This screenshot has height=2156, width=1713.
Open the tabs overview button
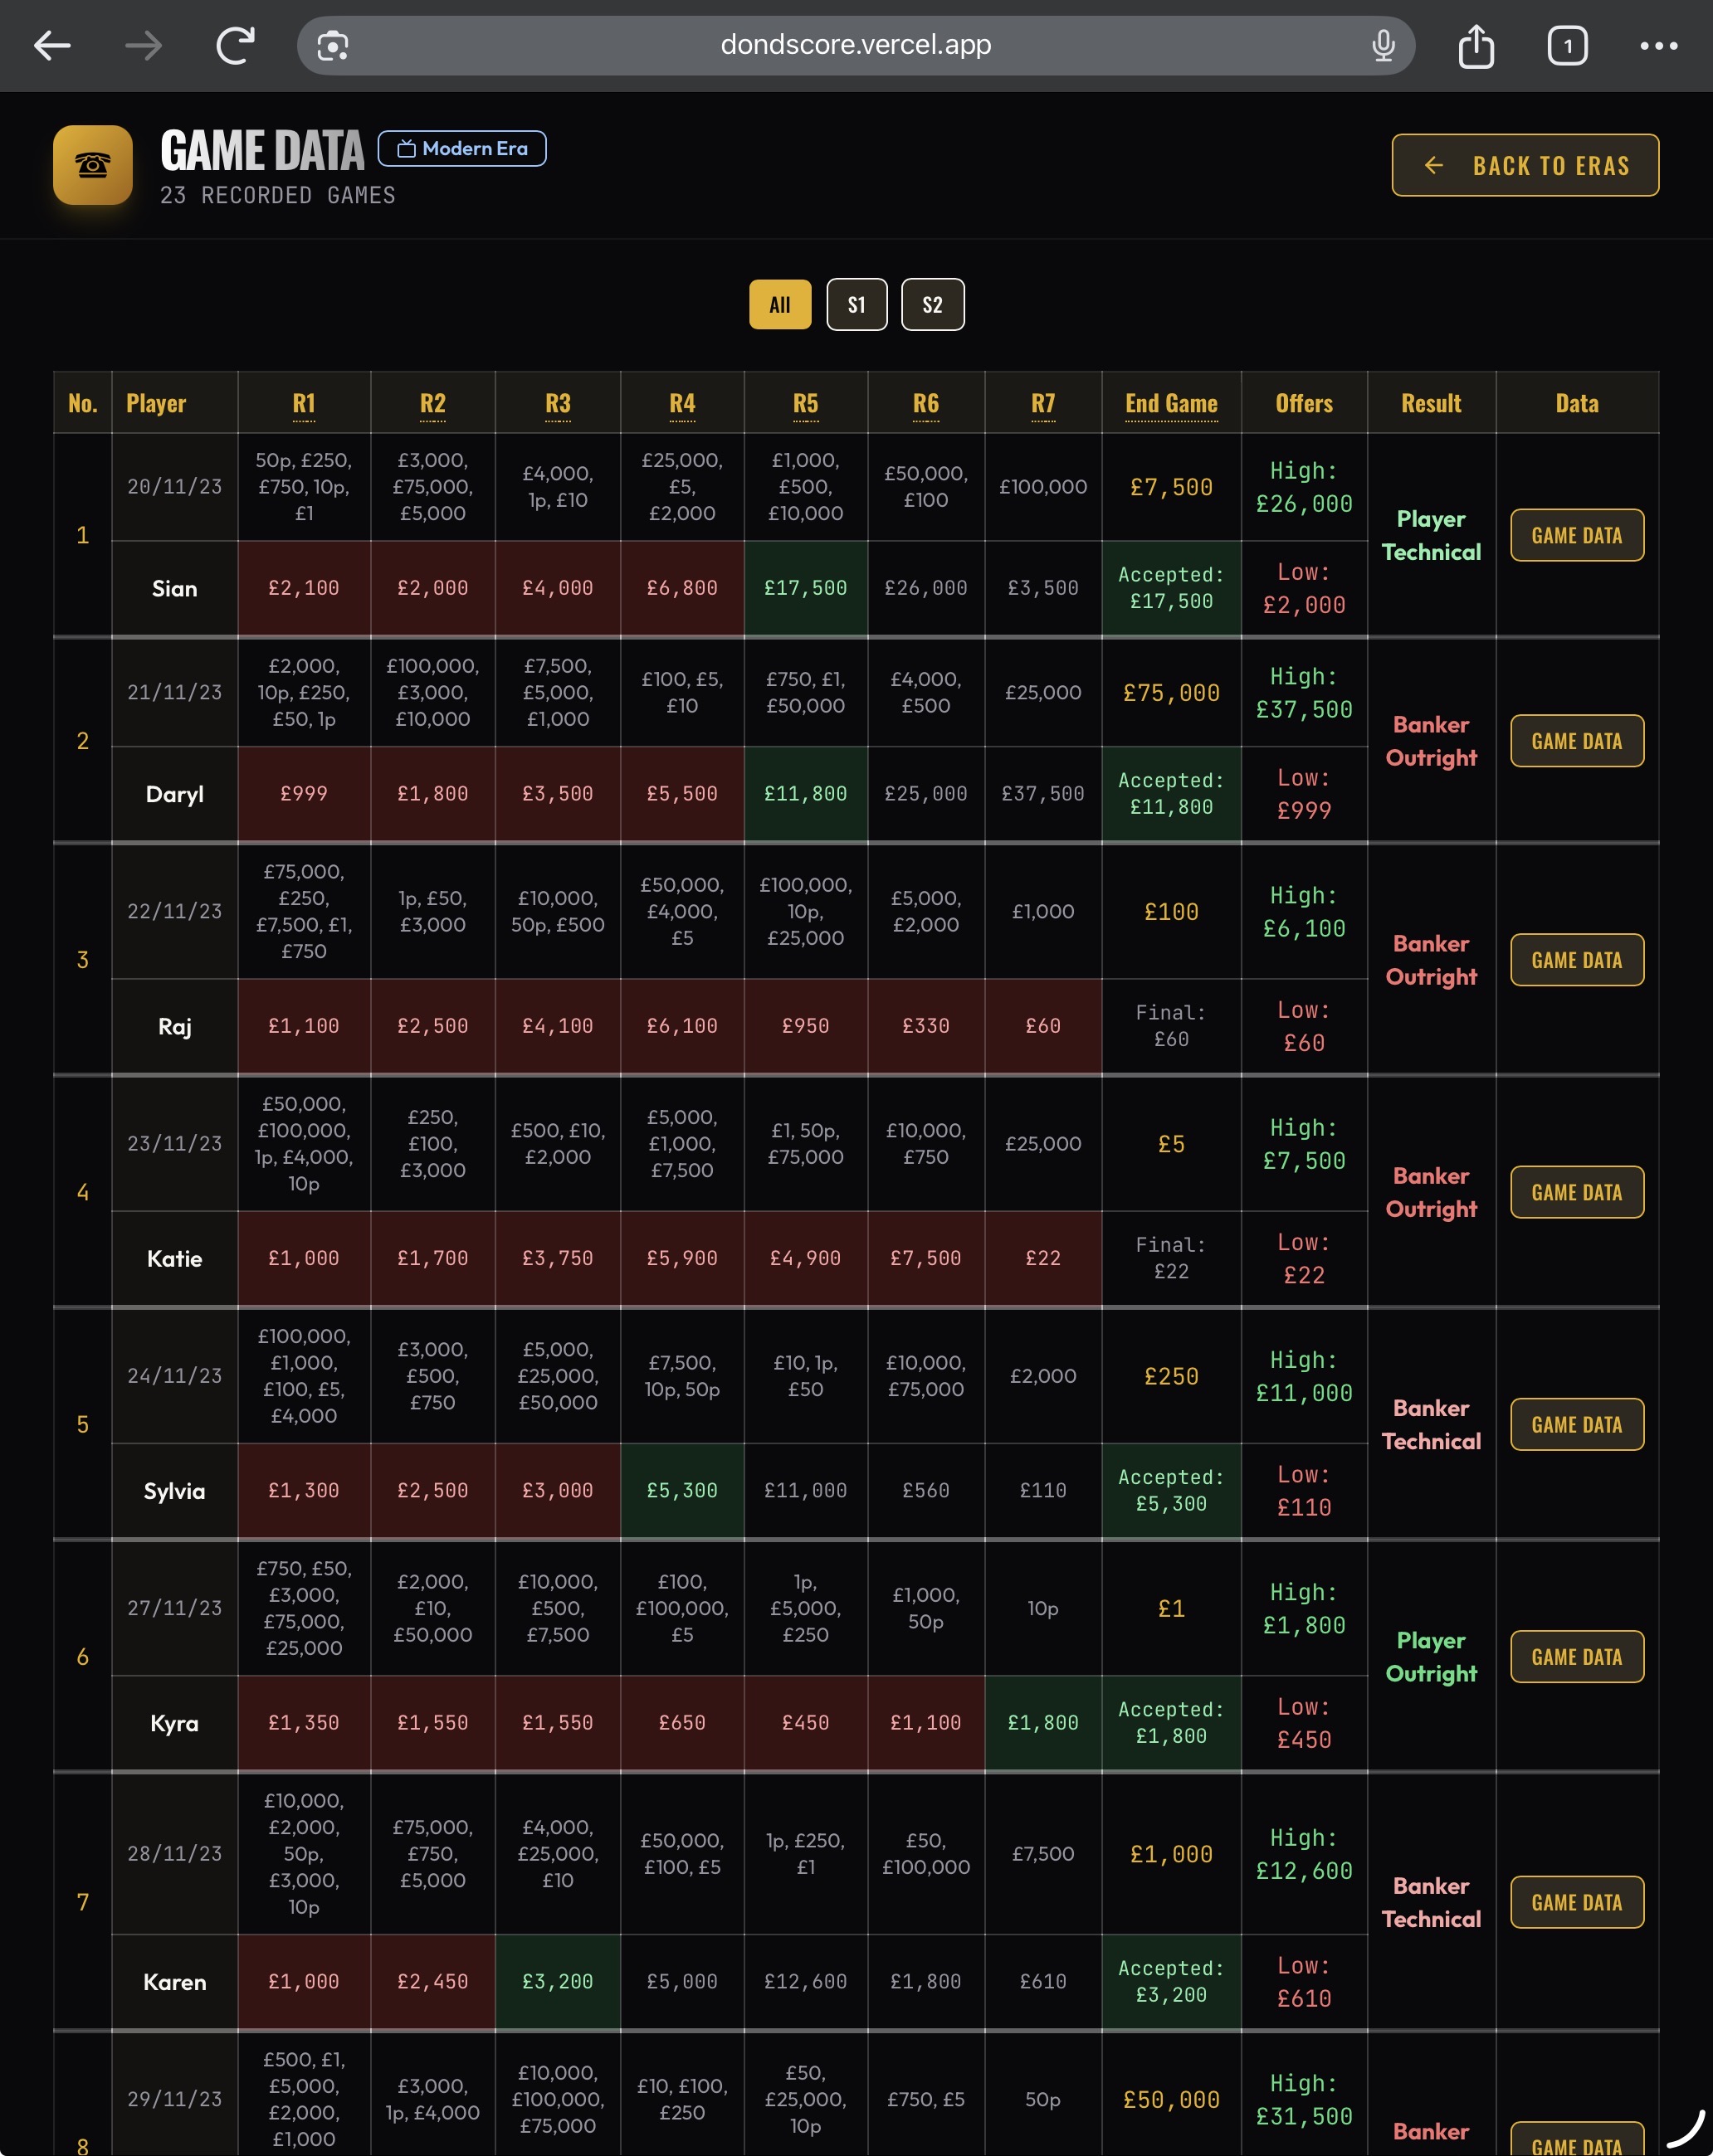(x=1567, y=46)
